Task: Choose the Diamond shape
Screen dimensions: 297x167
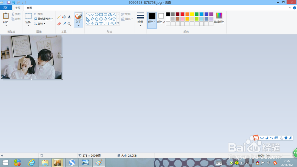Action: pos(92,19)
